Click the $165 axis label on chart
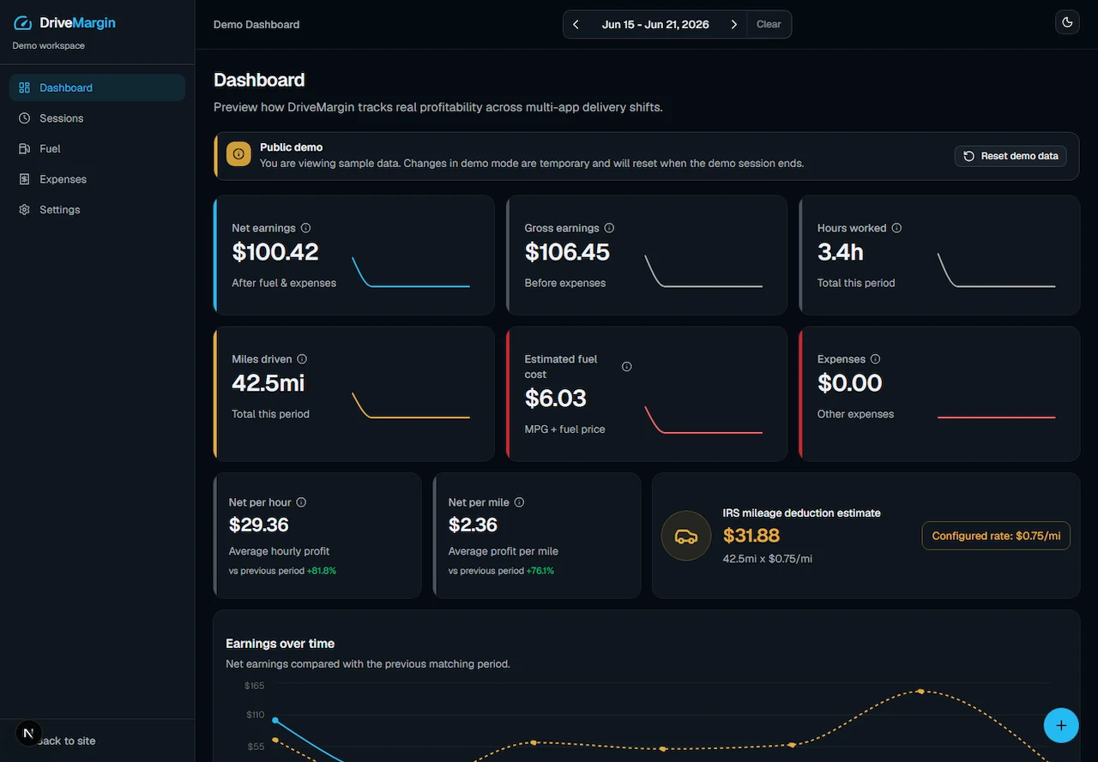1098x762 pixels. pos(254,686)
